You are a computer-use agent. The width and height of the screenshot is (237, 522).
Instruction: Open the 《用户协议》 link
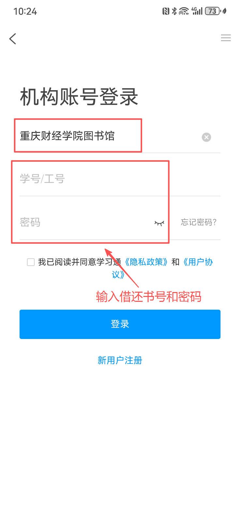click(x=162, y=268)
